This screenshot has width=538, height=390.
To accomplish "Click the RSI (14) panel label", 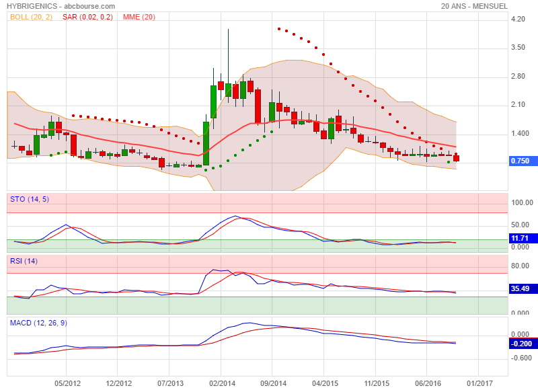I will [24, 261].
